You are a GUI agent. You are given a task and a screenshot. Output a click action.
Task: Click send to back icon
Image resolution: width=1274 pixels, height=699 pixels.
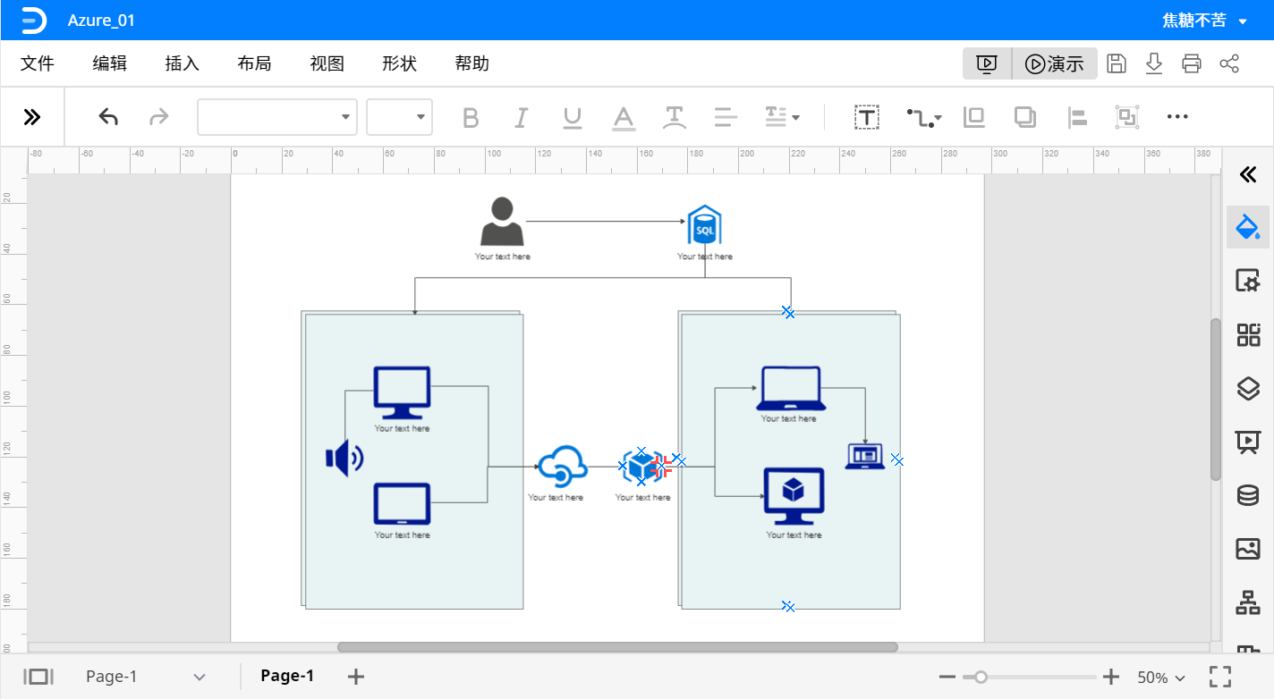pyautogui.click(x=1025, y=117)
